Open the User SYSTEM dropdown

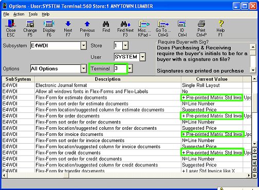[x=142, y=57]
